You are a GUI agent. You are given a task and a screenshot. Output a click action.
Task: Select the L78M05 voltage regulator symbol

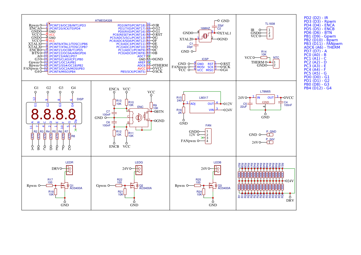[x=266, y=99]
